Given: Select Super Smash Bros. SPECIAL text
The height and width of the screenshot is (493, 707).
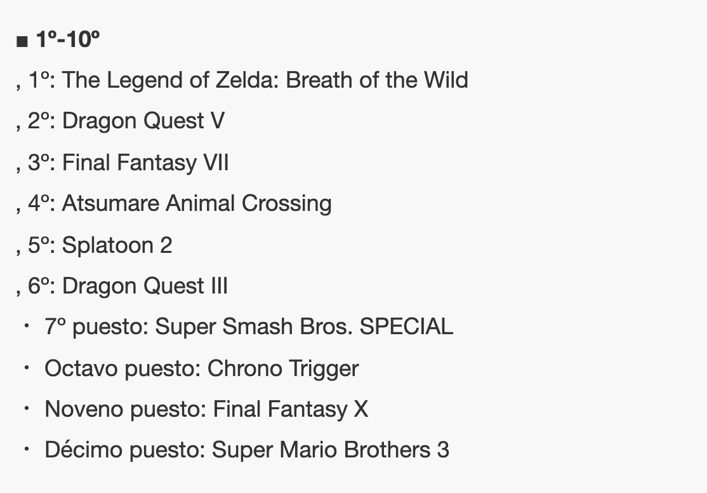Looking at the screenshot, I should click(304, 327).
